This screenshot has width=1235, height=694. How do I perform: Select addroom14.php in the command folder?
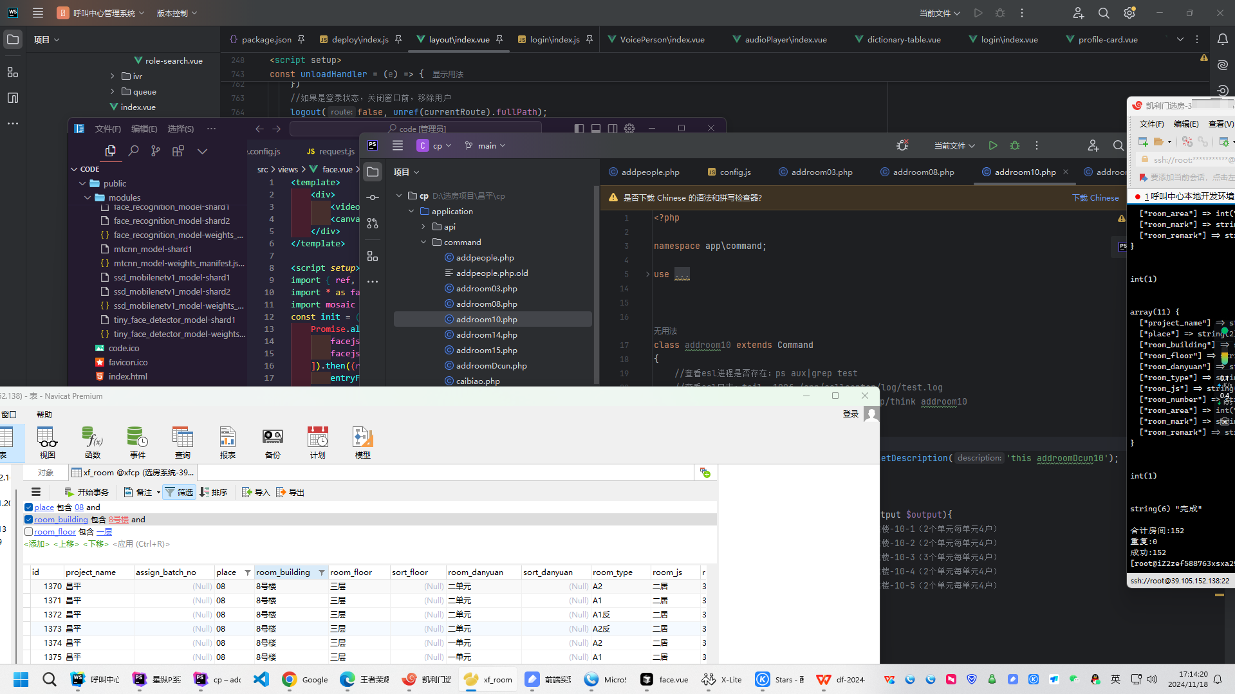click(x=486, y=335)
